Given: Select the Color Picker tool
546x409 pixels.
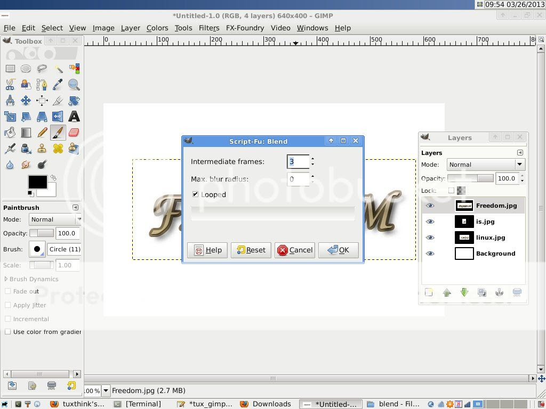Looking at the screenshot, I should pyautogui.click(x=58, y=85).
